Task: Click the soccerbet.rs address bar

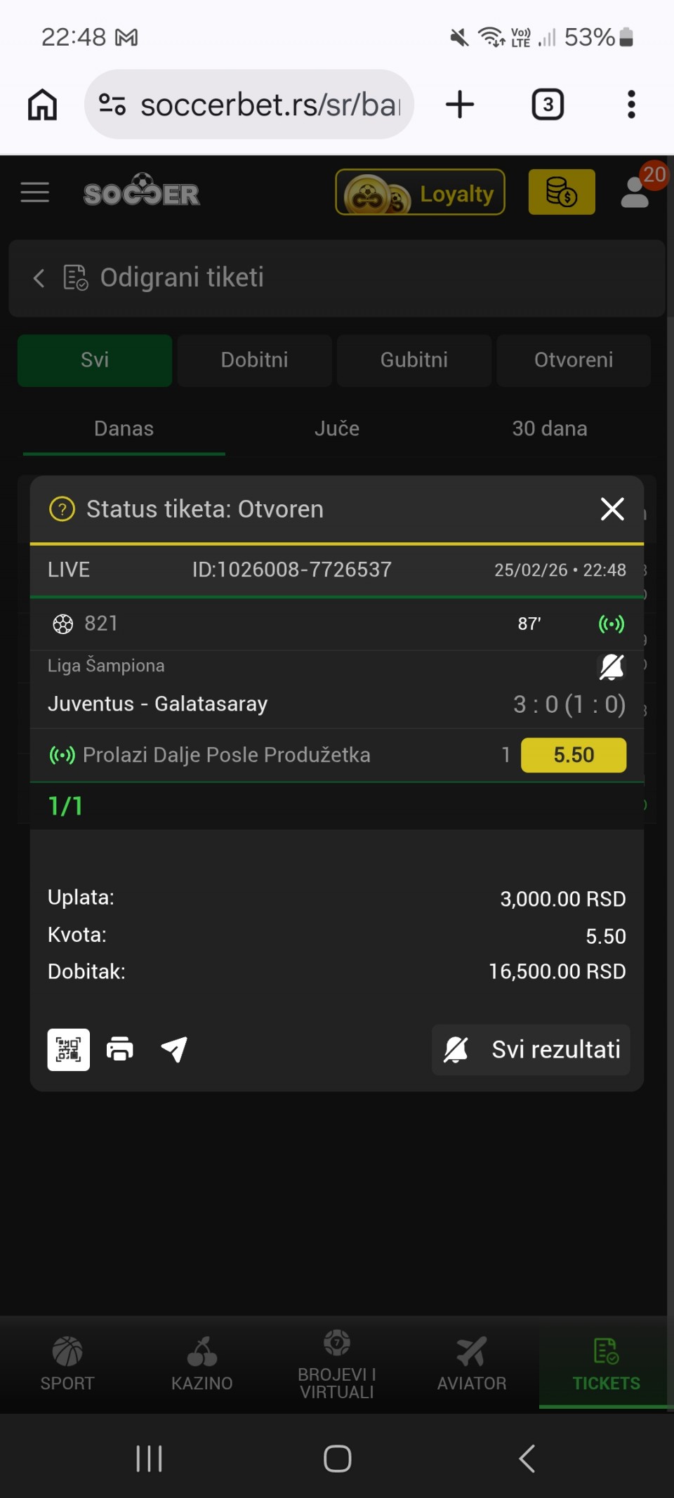Action: click(270, 105)
